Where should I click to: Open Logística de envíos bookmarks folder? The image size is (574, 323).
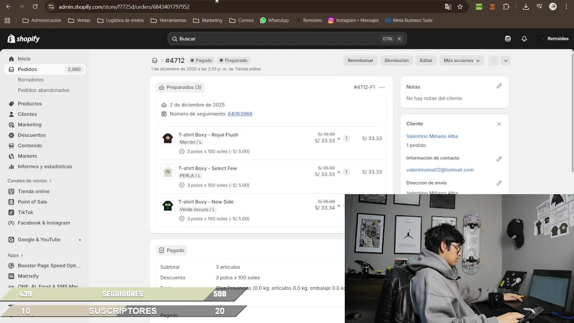[x=120, y=20]
